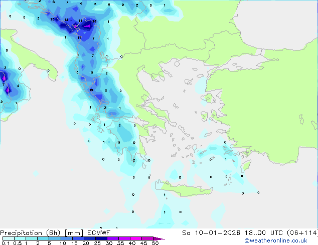Click the '19' precipitation value on map
Screen dimensions: 318x245
pyautogui.click(x=91, y=90)
